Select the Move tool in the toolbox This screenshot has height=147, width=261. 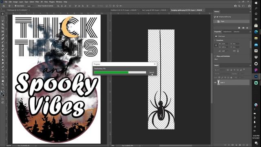[x=3, y=14]
